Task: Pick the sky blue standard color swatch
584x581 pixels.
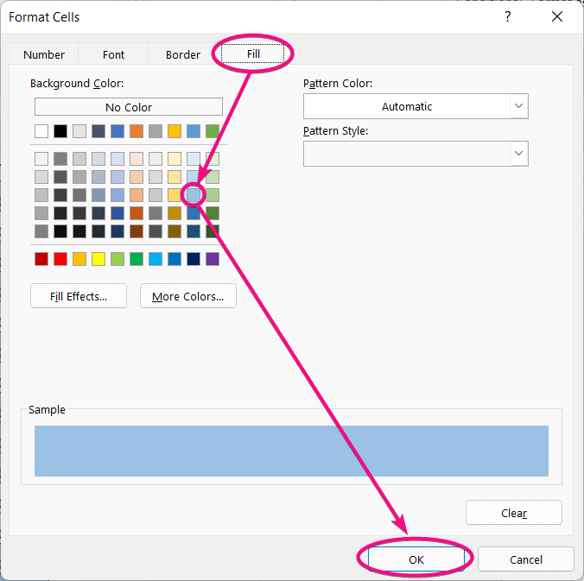Action: point(156,259)
